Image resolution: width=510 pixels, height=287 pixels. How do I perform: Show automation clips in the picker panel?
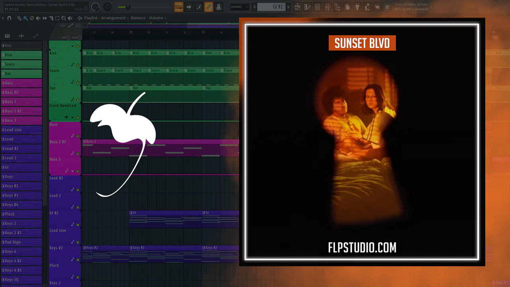click(x=36, y=36)
